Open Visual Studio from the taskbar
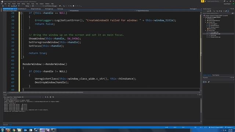 point(48,130)
